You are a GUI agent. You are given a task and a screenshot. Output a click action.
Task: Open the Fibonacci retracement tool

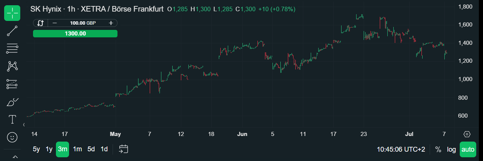(x=12, y=49)
